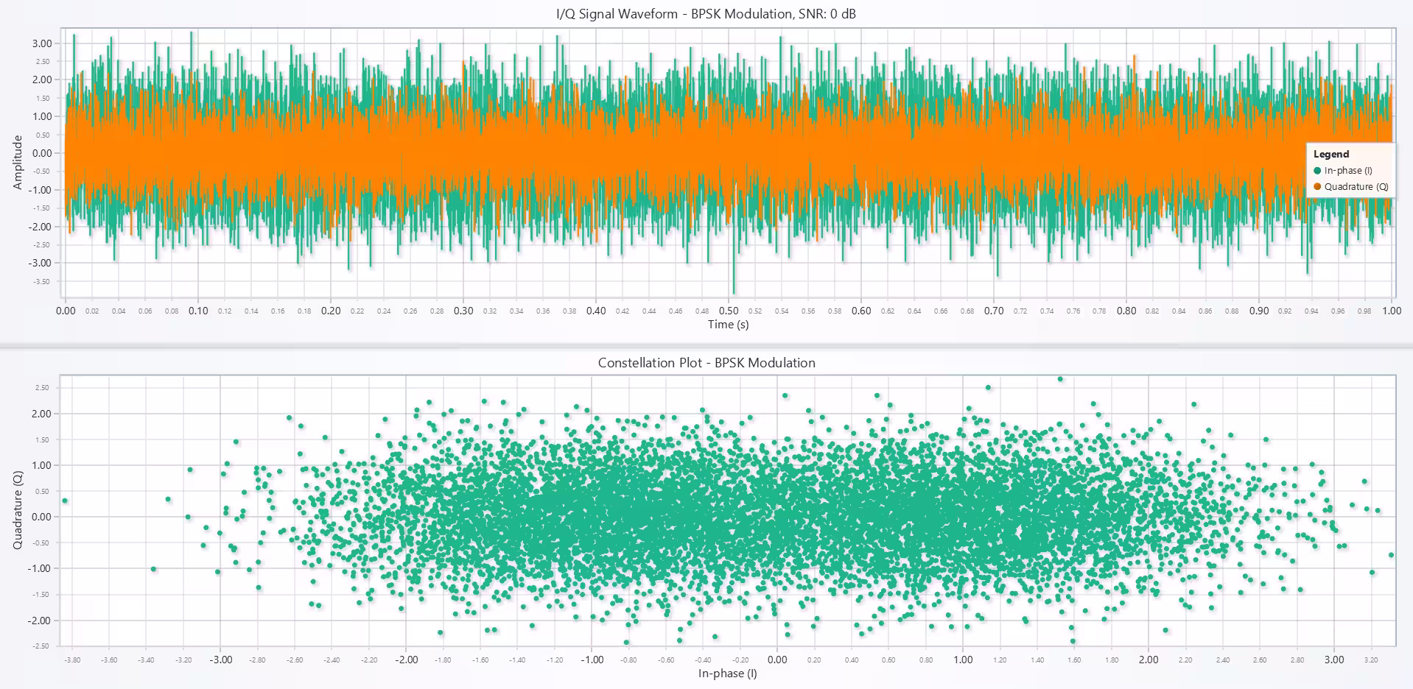
Task: Click the 2.00 tick on the Amplitude axis
Action: click(x=42, y=79)
